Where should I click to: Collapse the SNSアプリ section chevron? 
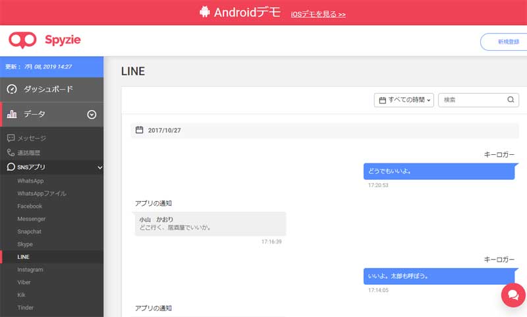click(99, 167)
